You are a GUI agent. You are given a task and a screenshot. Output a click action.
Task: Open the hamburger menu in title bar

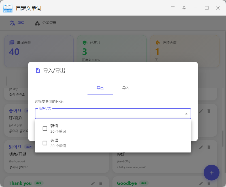point(173,8)
